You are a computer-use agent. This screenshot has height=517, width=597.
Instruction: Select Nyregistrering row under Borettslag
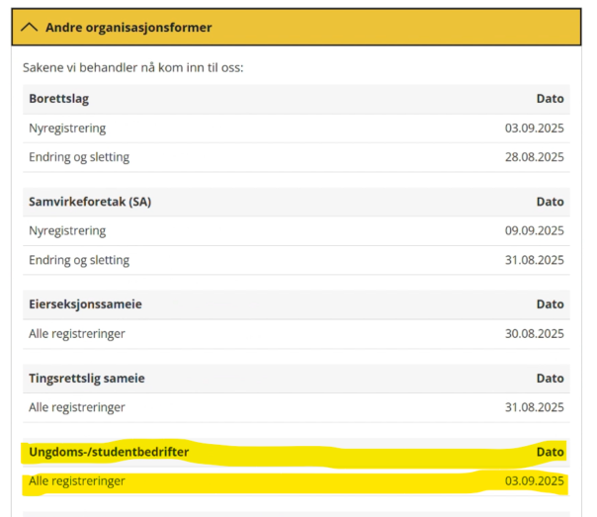[297, 129]
